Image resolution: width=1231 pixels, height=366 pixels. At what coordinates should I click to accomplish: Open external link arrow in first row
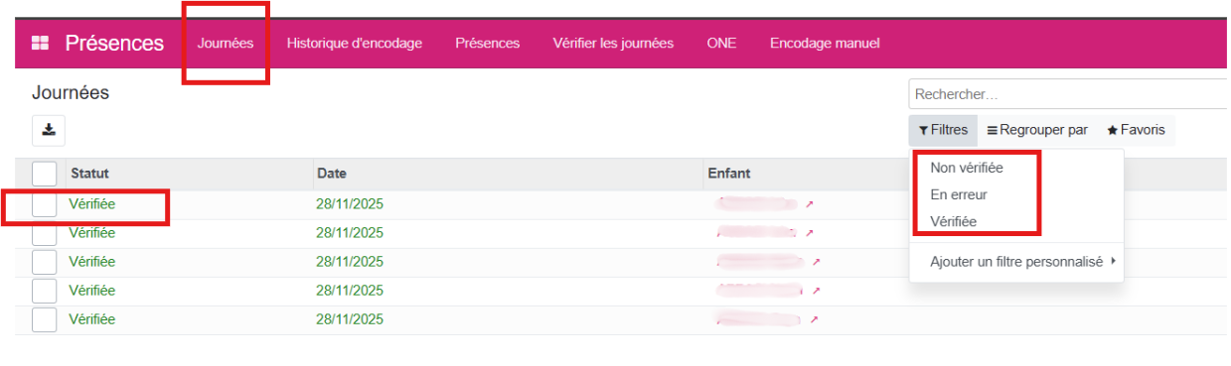pyautogui.click(x=809, y=204)
